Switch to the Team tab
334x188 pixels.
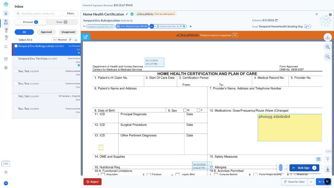coord(62,22)
